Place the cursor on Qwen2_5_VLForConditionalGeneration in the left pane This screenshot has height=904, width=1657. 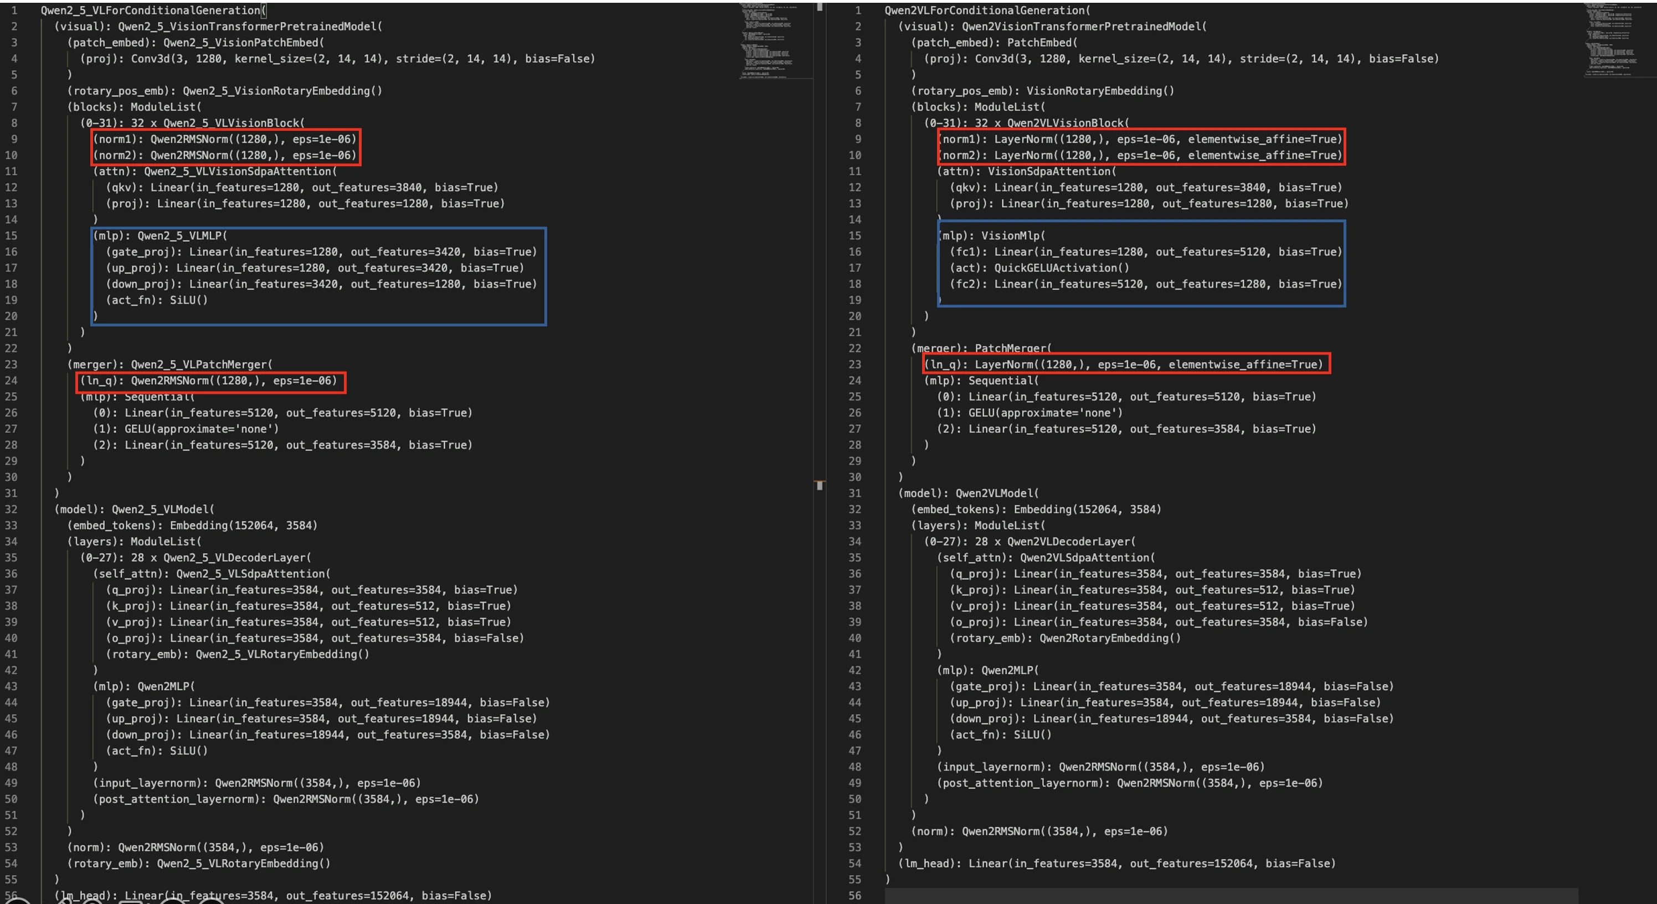point(151,11)
